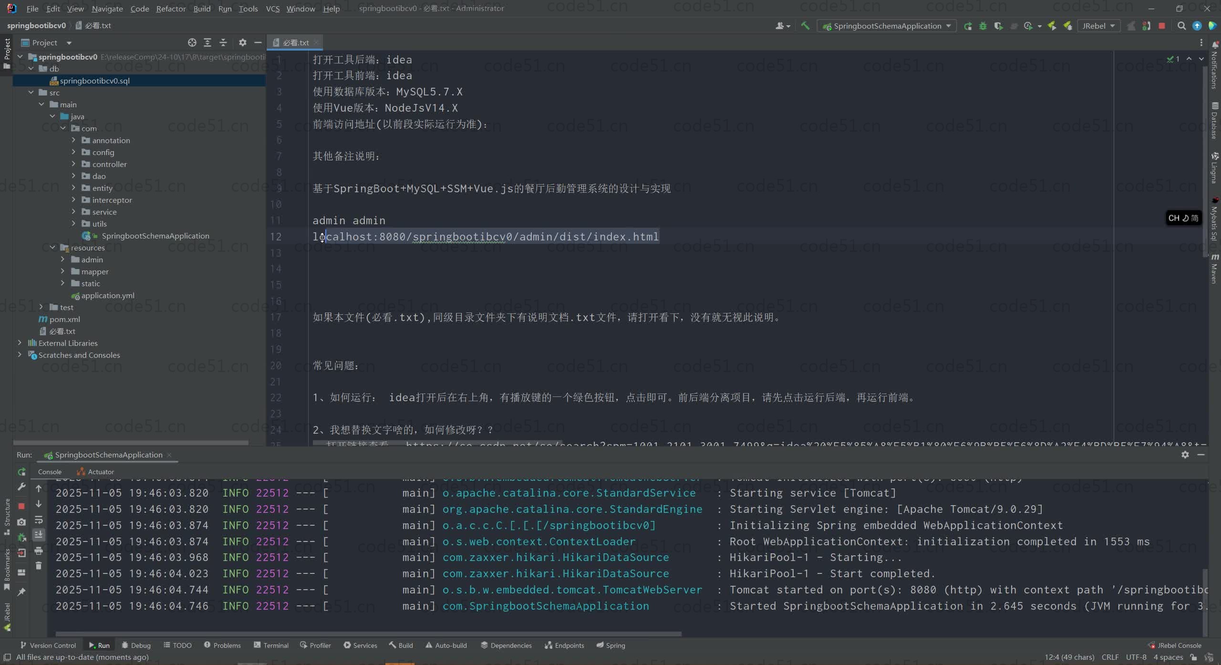Stop the process via the Run panel red square

point(21,506)
